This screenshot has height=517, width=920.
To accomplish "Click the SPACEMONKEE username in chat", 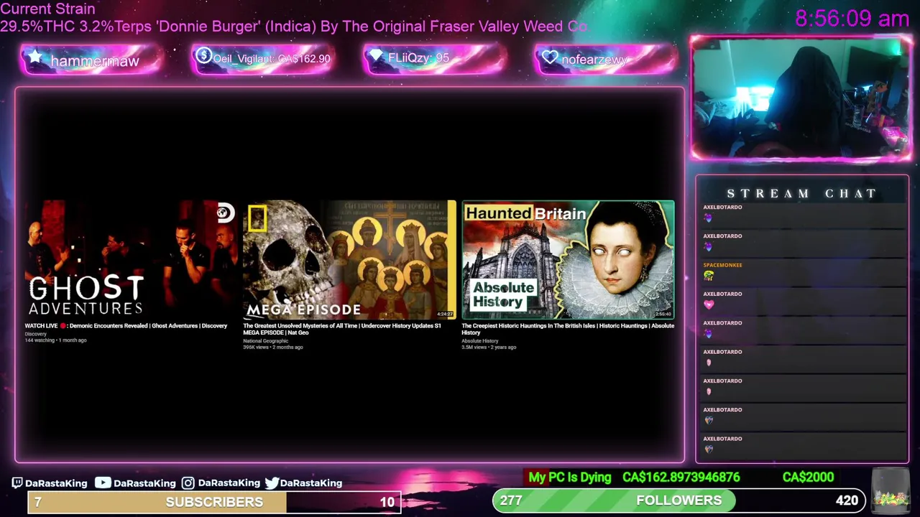I will click(x=722, y=265).
